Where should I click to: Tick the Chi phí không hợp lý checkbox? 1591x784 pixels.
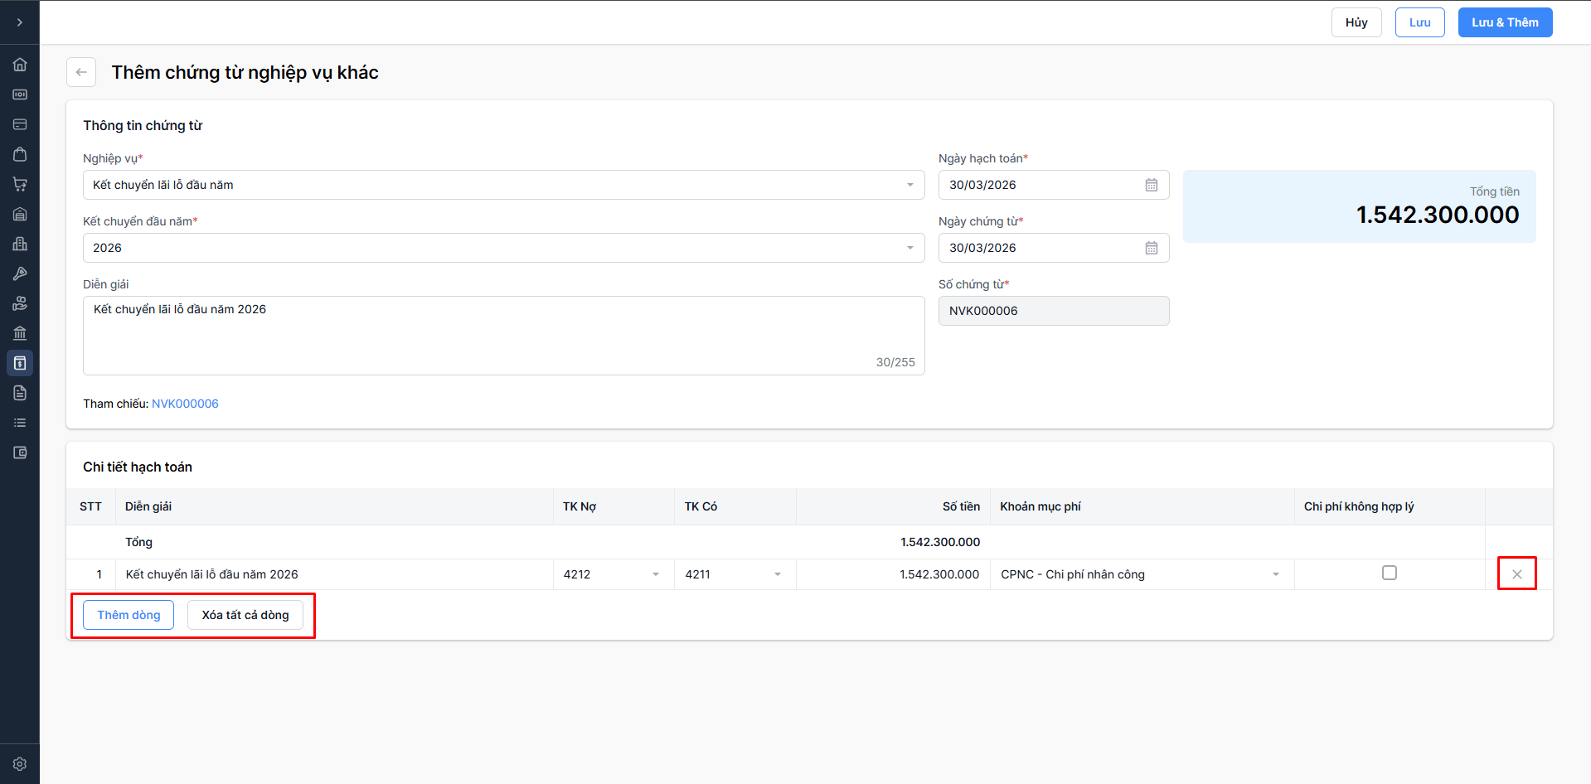pos(1390,573)
